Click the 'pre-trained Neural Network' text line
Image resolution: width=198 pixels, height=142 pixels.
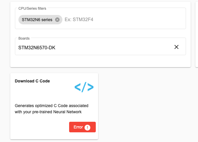pos(48,112)
